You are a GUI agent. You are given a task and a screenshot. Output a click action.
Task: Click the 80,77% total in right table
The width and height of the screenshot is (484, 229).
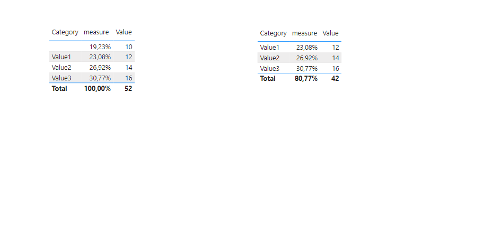306,78
